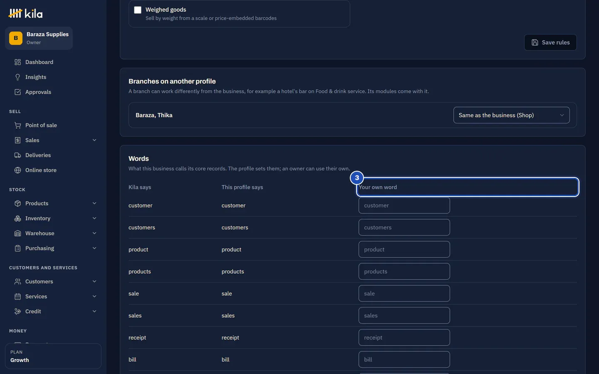Click the Approvals checkmark icon

(x=17, y=92)
